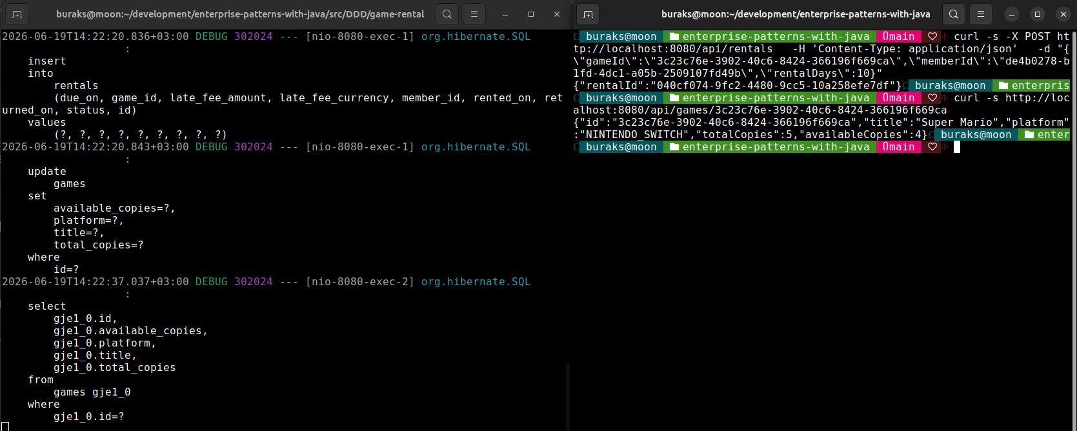Open hamburger menu in left terminal window
The width and height of the screenshot is (1077, 431).
(x=474, y=14)
